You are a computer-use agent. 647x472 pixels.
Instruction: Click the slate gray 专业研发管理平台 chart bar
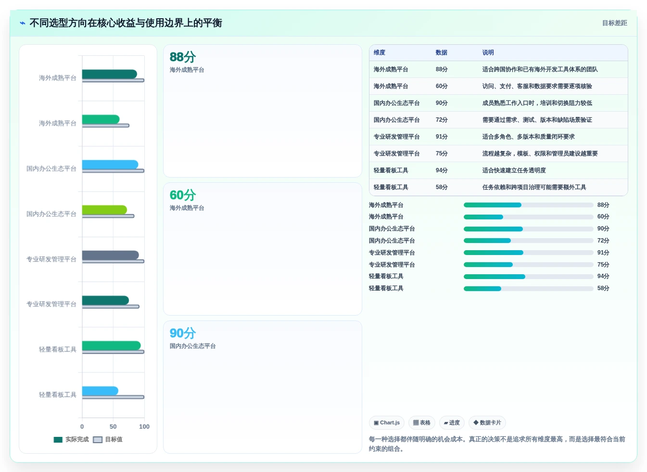[111, 255]
